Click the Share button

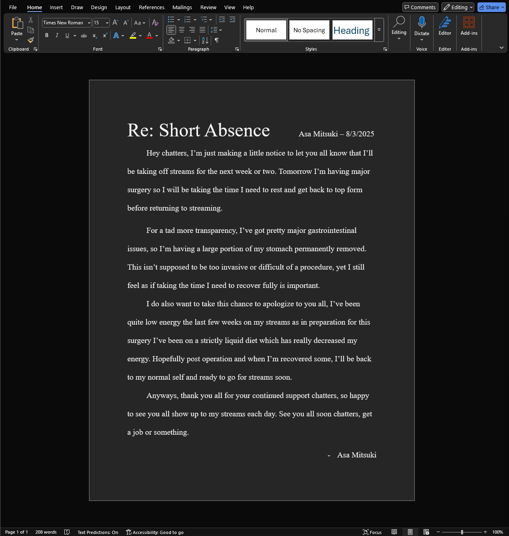click(x=489, y=7)
